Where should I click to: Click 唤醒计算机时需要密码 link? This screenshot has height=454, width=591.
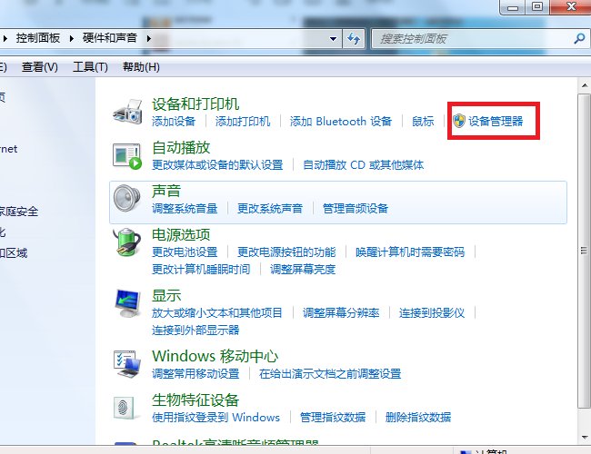[410, 252]
